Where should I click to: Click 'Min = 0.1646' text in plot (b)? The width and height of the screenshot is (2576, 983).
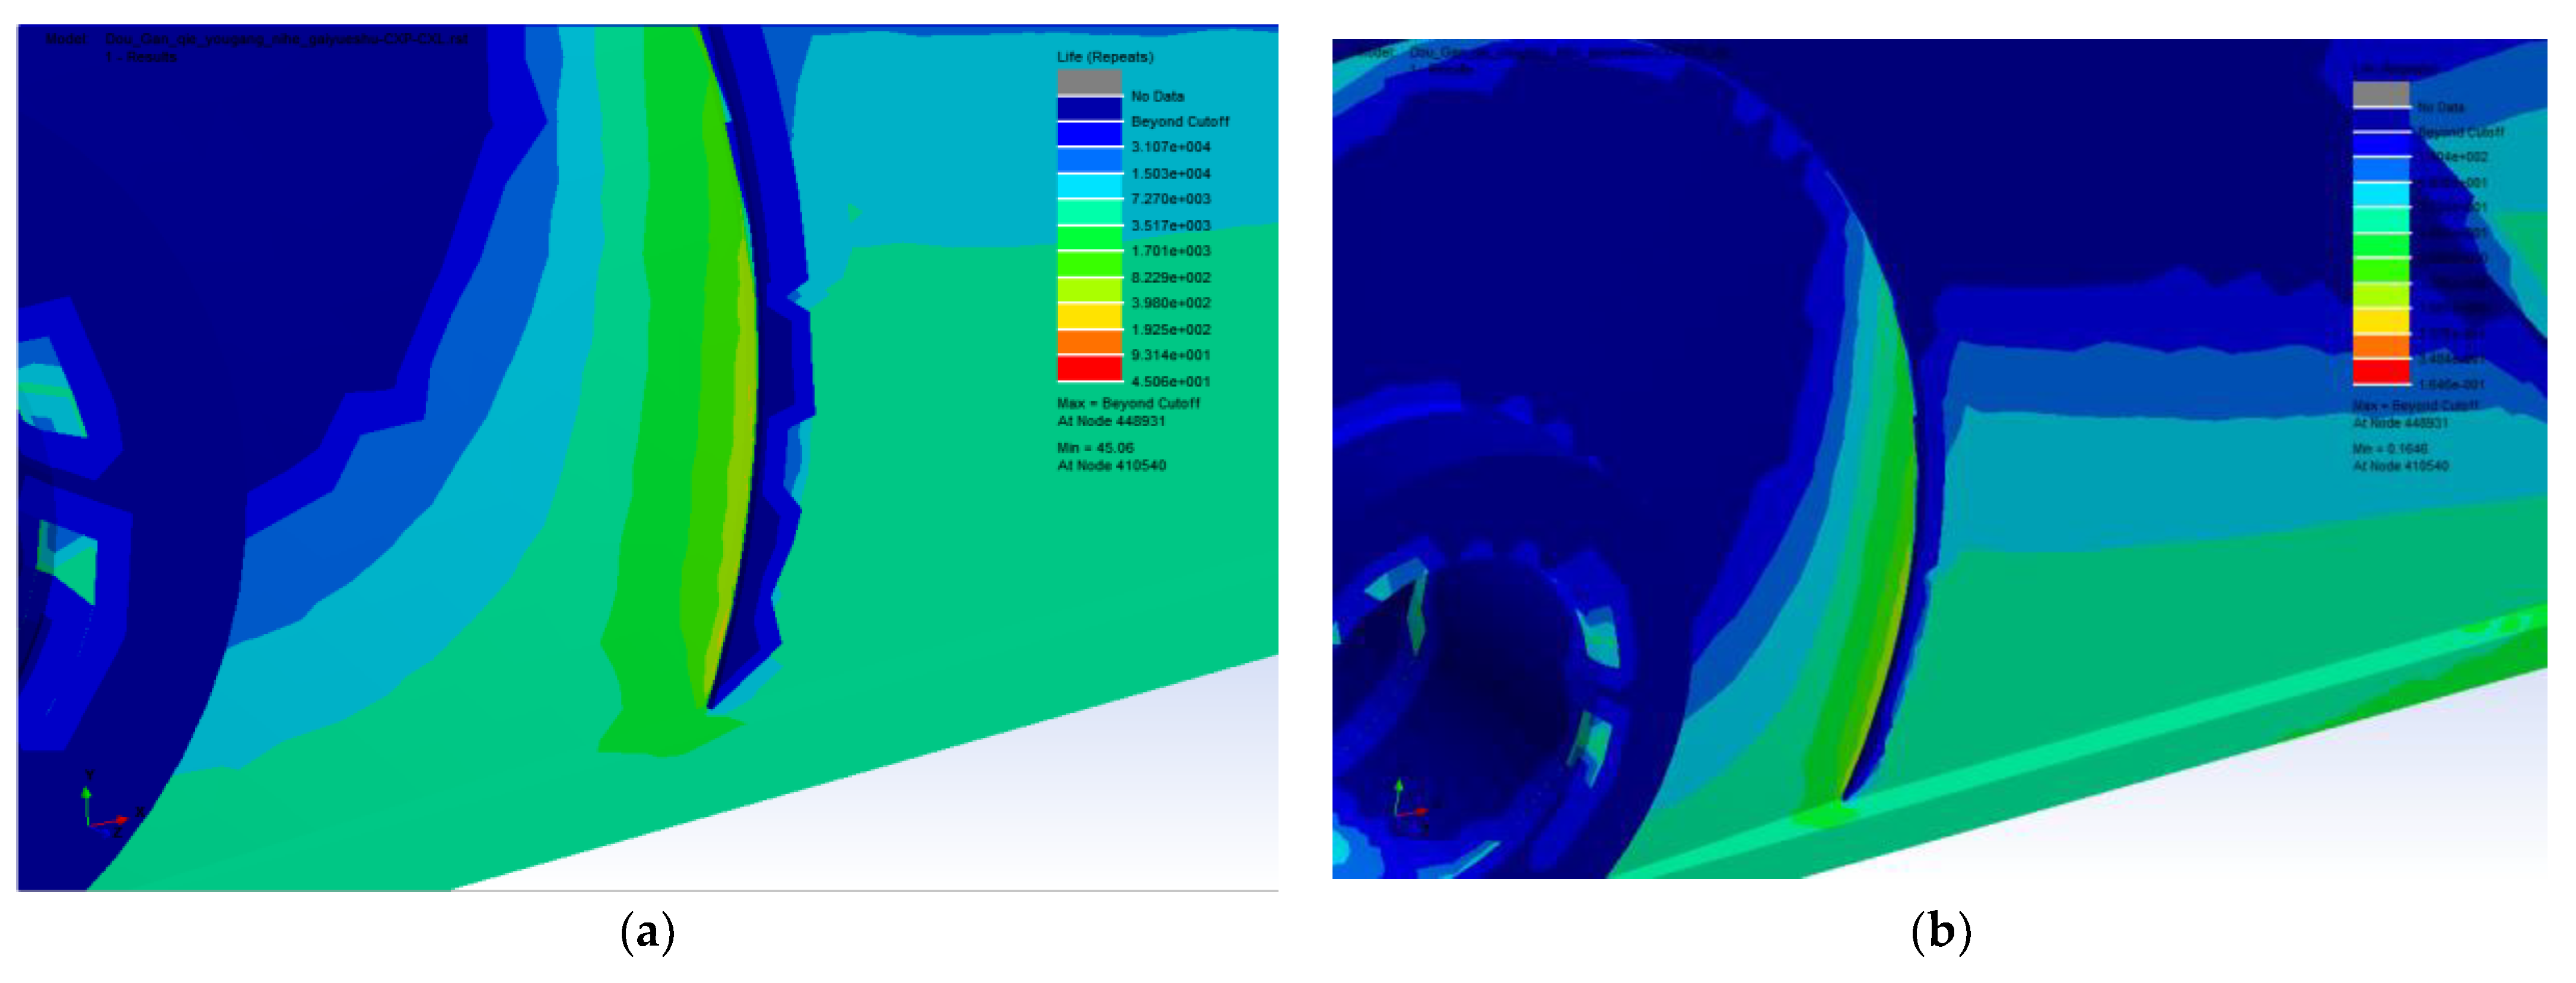2390,448
